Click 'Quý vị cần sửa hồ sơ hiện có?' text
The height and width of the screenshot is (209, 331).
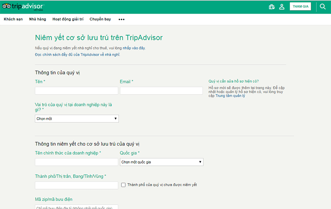pyautogui.click(x=233, y=81)
